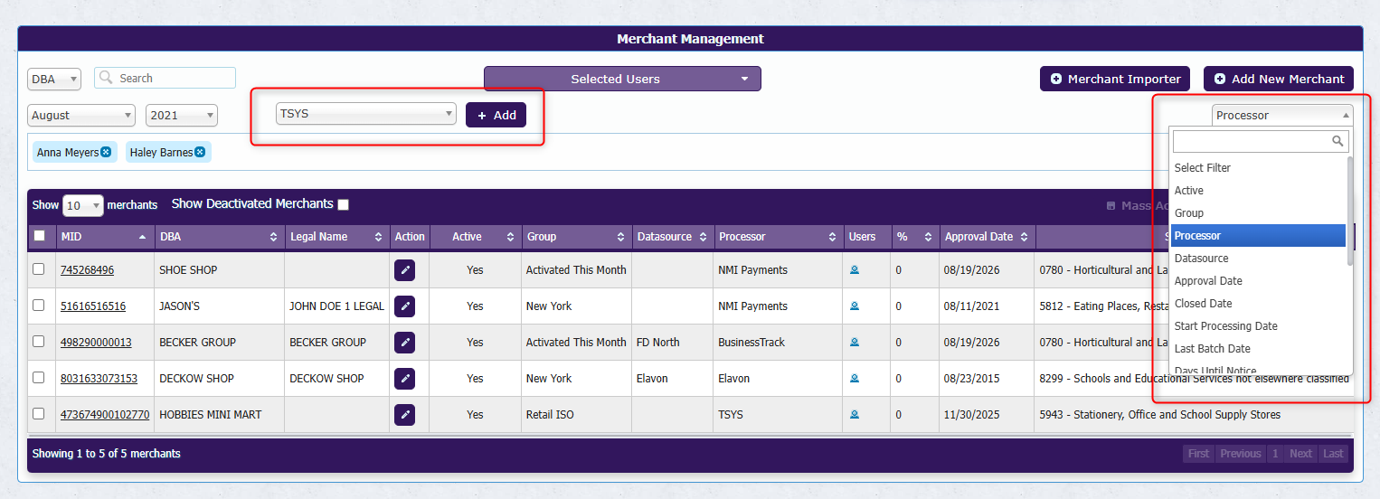
Task: Choose Group filter option
Action: tap(1258, 213)
